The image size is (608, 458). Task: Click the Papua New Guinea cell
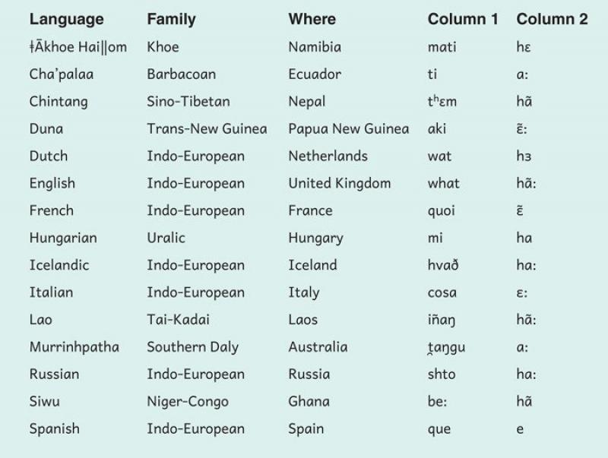348,129
